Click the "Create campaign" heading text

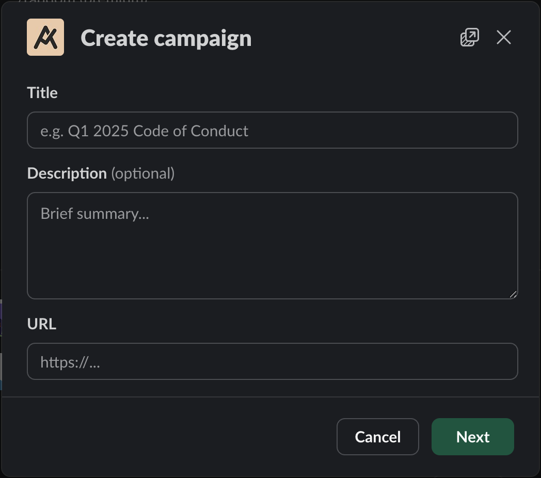click(166, 38)
